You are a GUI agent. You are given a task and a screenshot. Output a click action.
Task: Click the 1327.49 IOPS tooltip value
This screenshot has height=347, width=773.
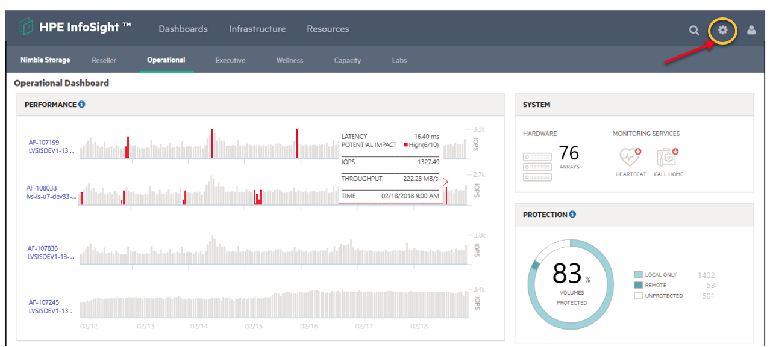click(x=428, y=162)
